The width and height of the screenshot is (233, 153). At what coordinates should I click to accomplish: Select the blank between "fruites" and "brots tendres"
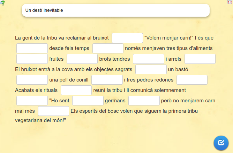tap(82, 59)
